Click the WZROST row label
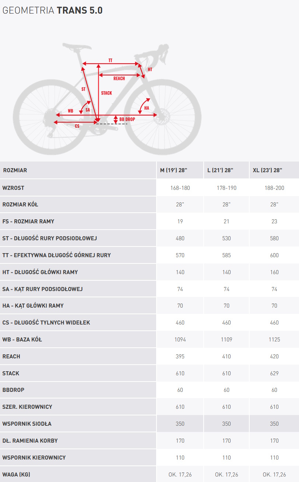299x482 pixels. [13, 188]
